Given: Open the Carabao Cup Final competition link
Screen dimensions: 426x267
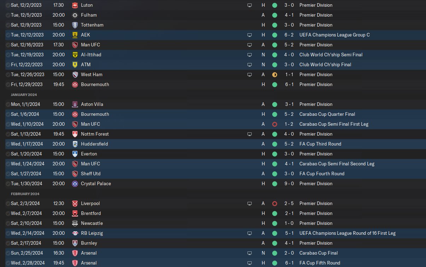Looking at the screenshot, I should (x=319, y=253).
